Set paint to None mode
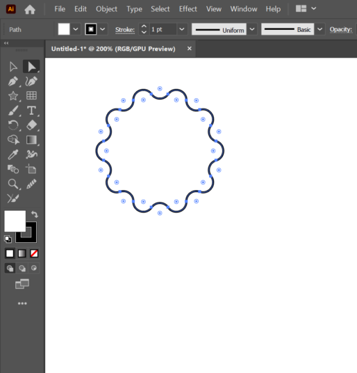 click(x=34, y=253)
